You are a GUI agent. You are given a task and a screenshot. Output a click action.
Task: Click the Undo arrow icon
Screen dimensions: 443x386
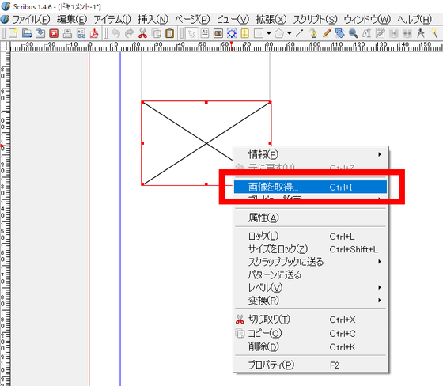tap(115, 34)
